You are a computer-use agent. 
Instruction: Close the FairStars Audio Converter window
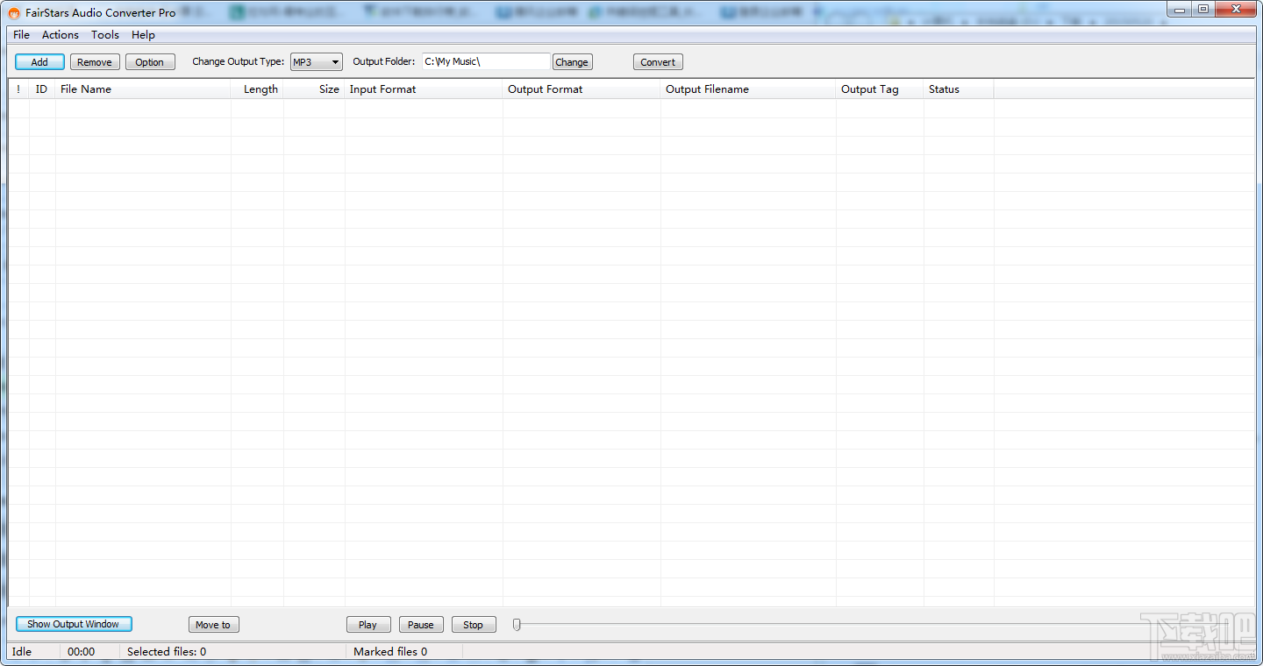[x=1236, y=10]
